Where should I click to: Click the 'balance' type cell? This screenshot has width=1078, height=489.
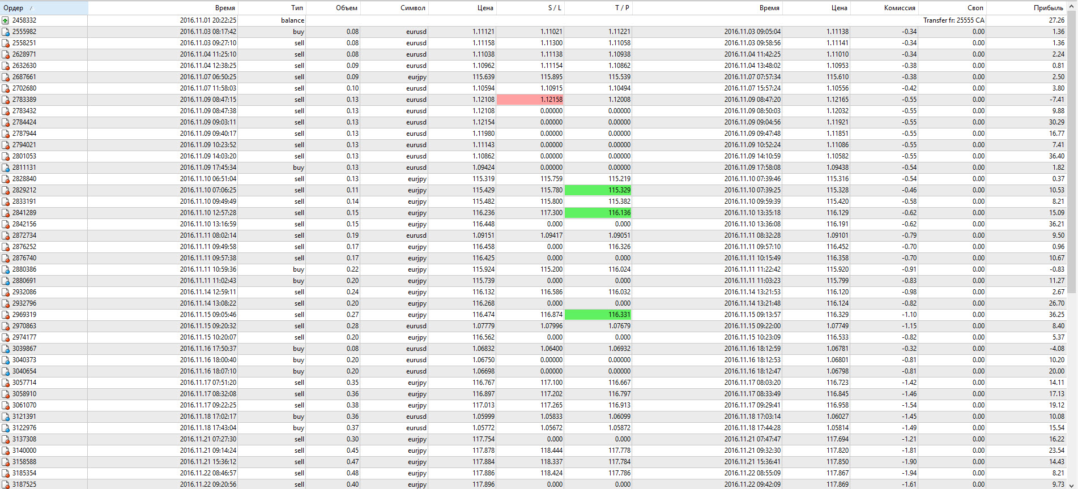click(x=292, y=20)
